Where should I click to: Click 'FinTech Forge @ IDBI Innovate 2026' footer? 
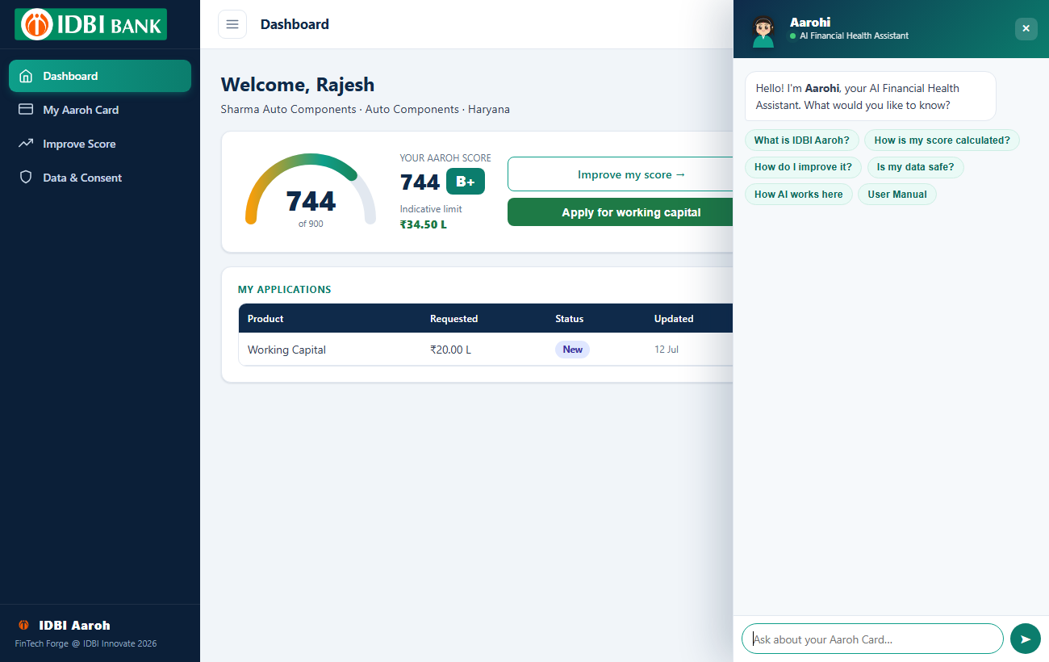86,643
